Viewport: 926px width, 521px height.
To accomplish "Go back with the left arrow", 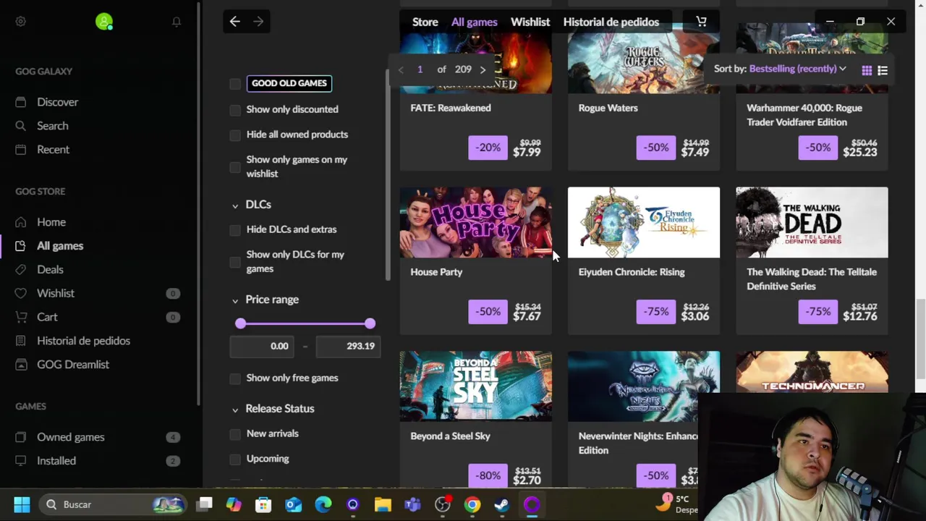I will click(234, 22).
